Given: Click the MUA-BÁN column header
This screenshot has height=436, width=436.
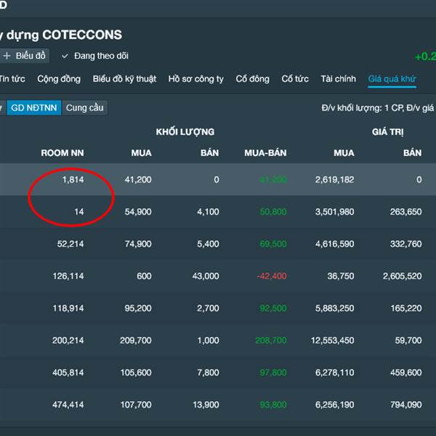Looking at the screenshot, I should pos(265,153).
